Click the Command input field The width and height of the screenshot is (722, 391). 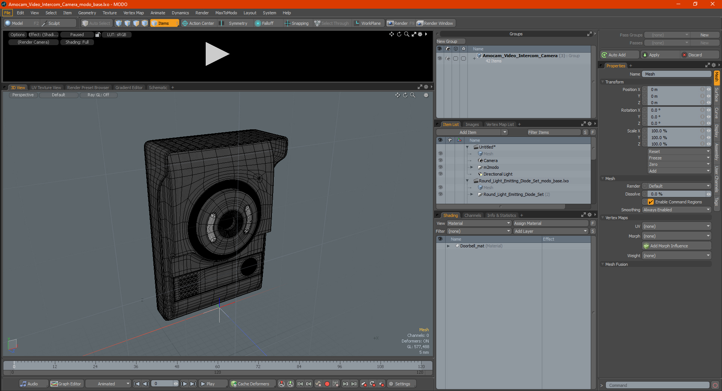point(657,385)
